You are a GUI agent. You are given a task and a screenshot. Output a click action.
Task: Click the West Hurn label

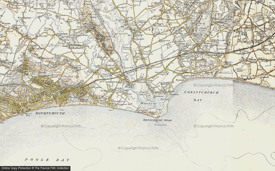[x=70, y=21]
